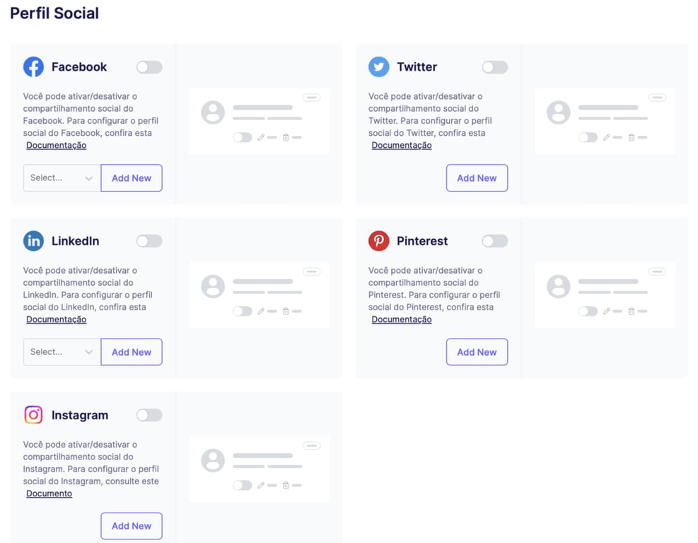This screenshot has height=543, width=698.
Task: Toggle the switch inside Instagram preview card
Action: [243, 486]
